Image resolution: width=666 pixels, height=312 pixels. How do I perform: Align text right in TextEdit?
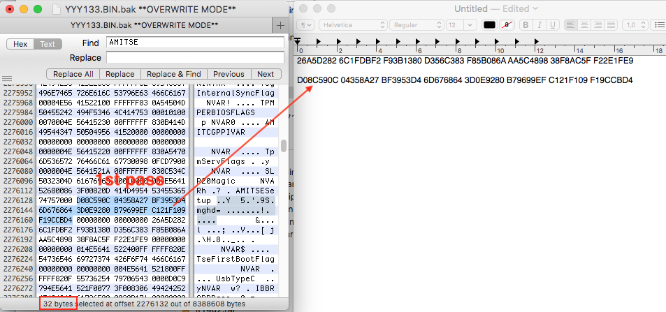click(598, 25)
